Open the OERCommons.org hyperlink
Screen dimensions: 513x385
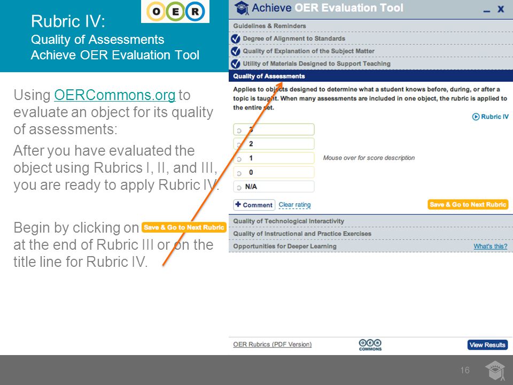[114, 95]
